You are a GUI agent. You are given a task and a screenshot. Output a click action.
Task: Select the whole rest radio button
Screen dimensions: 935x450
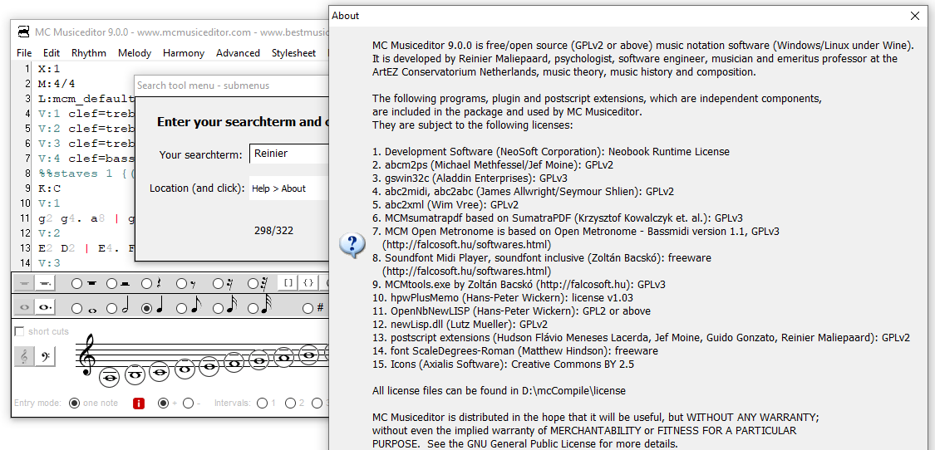(x=77, y=284)
